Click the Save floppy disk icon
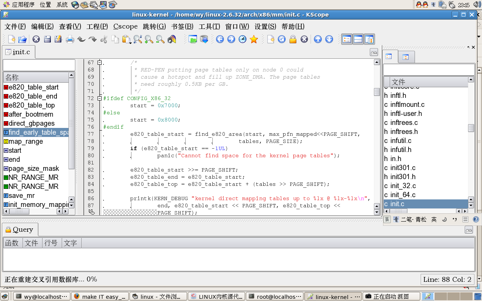The width and height of the screenshot is (482, 301). 47,39
